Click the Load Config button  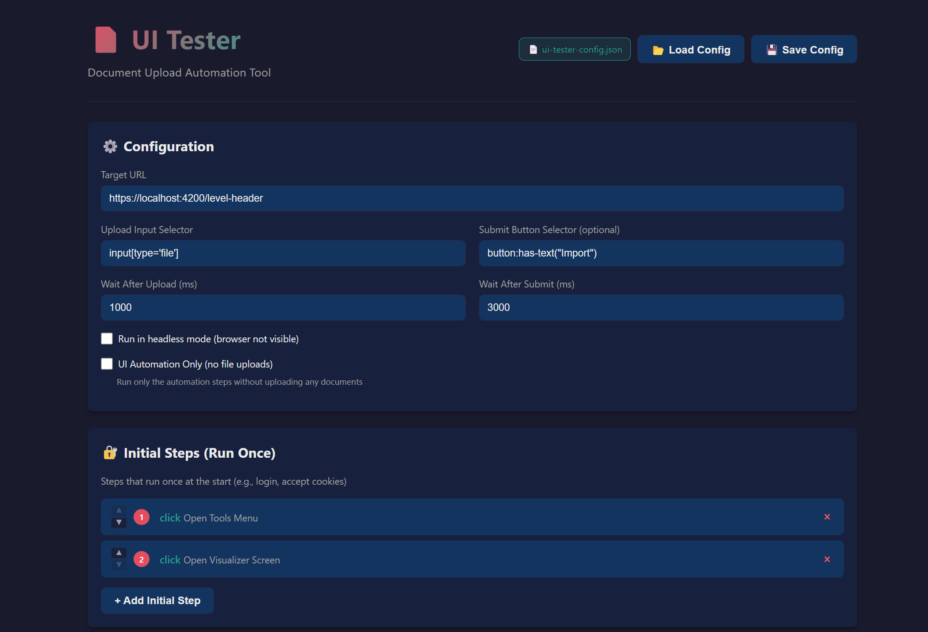pyautogui.click(x=690, y=49)
